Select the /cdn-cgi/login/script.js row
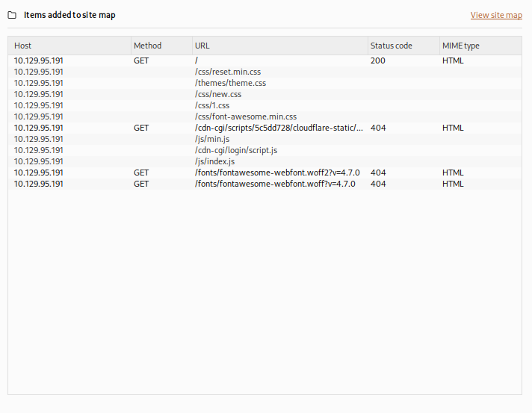Viewport: 532px width, 413px height. (265, 150)
